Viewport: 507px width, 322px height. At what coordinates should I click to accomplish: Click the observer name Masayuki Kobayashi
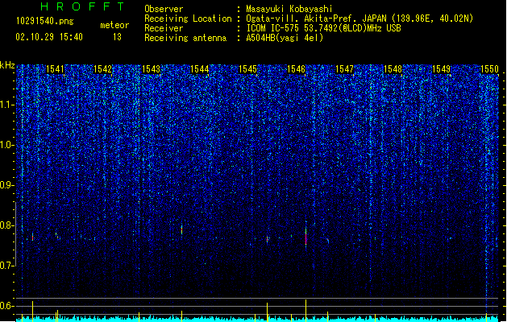tap(289, 9)
